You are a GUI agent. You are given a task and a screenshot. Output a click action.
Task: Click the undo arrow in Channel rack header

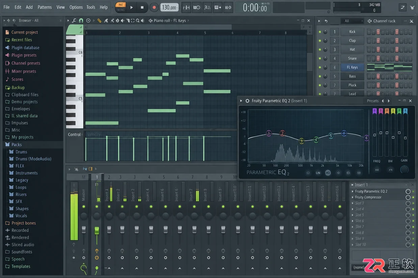(x=326, y=21)
